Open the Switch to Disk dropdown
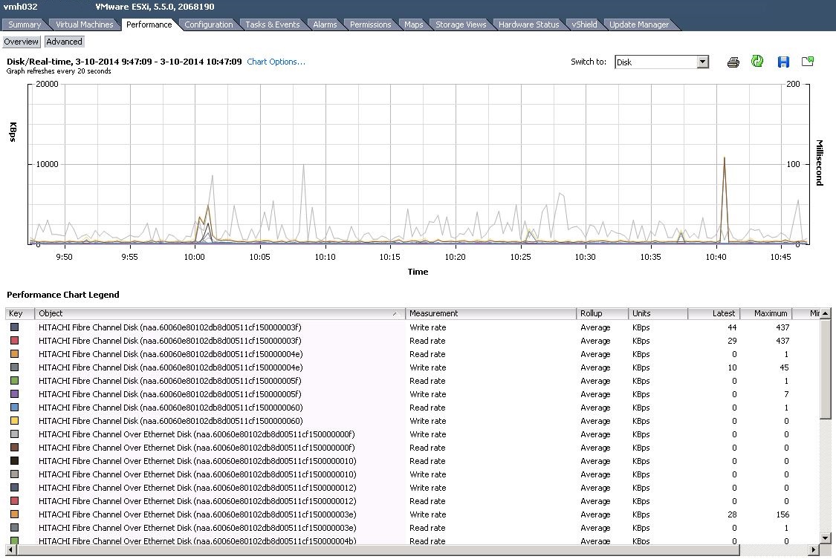Viewport: 836px width, 559px height. pos(703,62)
